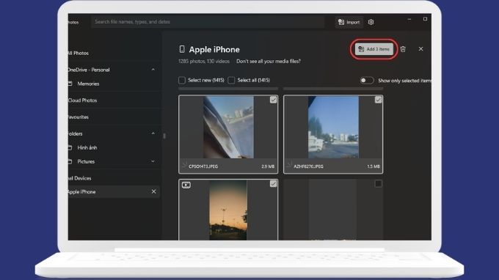Open the Pictures folder

click(86, 161)
